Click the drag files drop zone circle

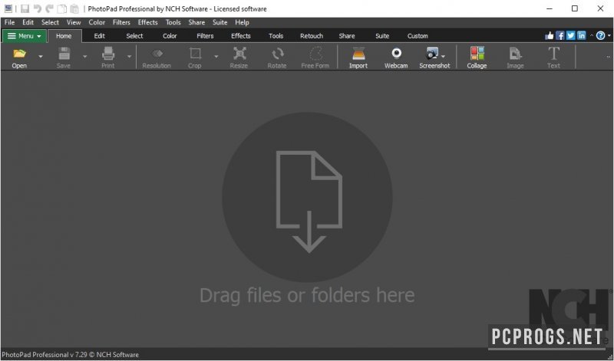(308, 198)
